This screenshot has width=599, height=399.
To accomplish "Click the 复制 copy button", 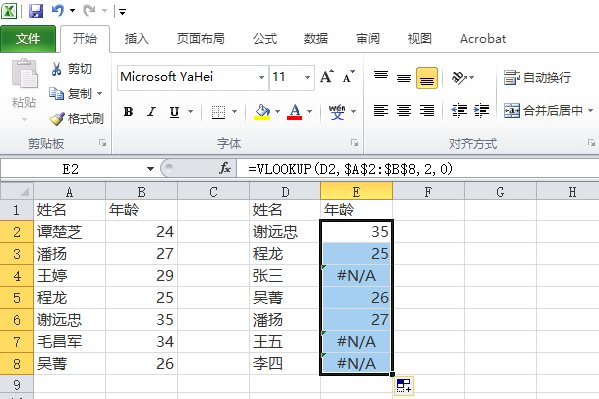I will tap(71, 93).
